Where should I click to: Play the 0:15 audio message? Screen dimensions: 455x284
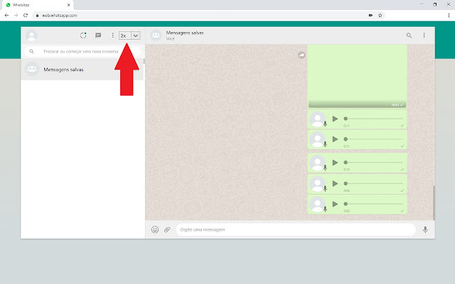[335, 163]
